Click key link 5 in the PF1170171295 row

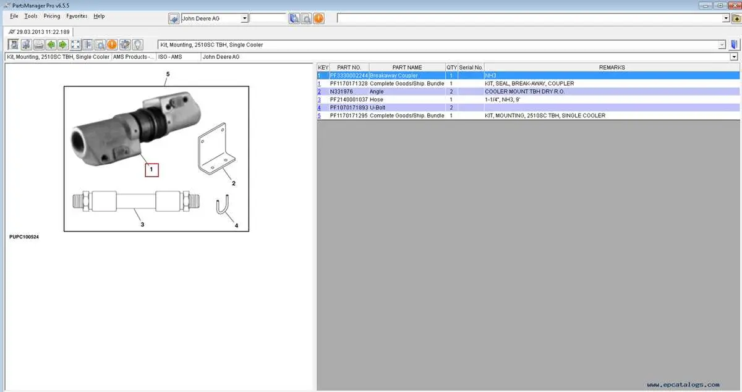pyautogui.click(x=319, y=115)
